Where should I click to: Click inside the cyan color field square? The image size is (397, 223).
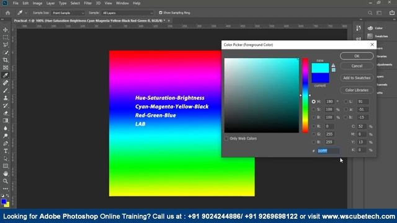(x=262, y=95)
